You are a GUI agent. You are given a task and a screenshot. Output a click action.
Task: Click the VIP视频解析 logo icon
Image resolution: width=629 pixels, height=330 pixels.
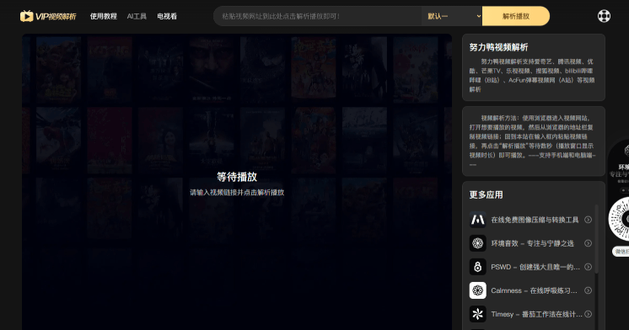26,16
